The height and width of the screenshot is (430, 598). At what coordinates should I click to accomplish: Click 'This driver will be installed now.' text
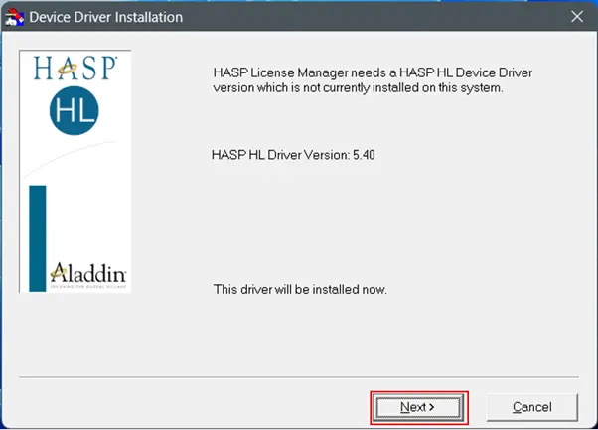pos(300,289)
